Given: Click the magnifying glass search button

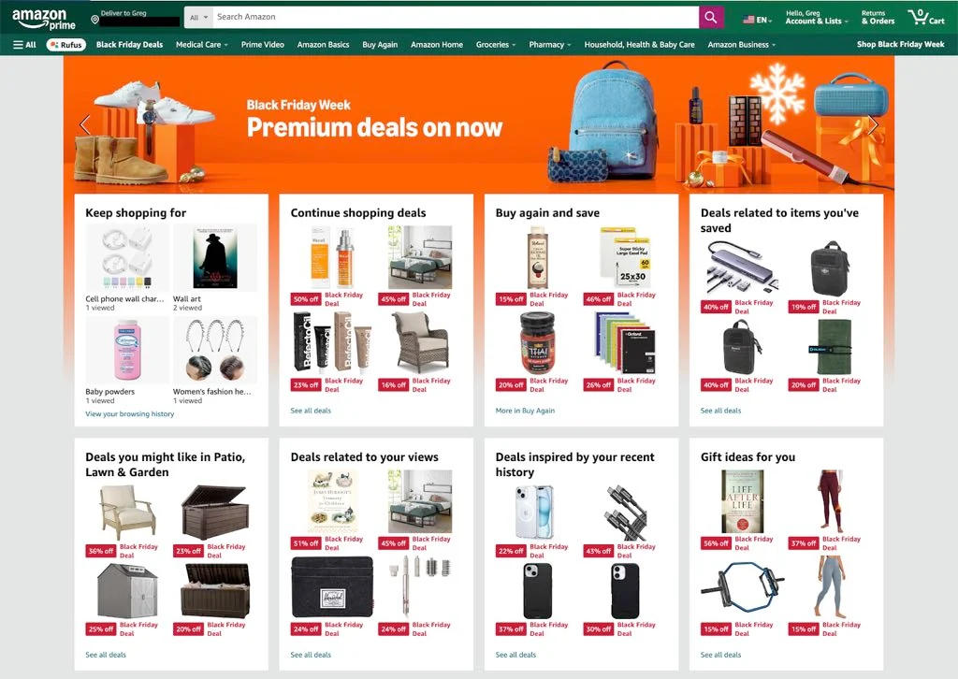Looking at the screenshot, I should (711, 17).
